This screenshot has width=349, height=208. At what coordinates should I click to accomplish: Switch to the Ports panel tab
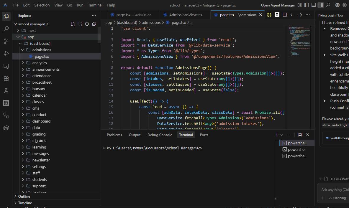(x=204, y=135)
